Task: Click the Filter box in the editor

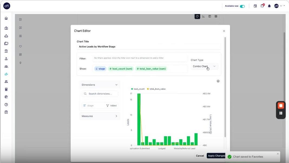Action: (140, 58)
